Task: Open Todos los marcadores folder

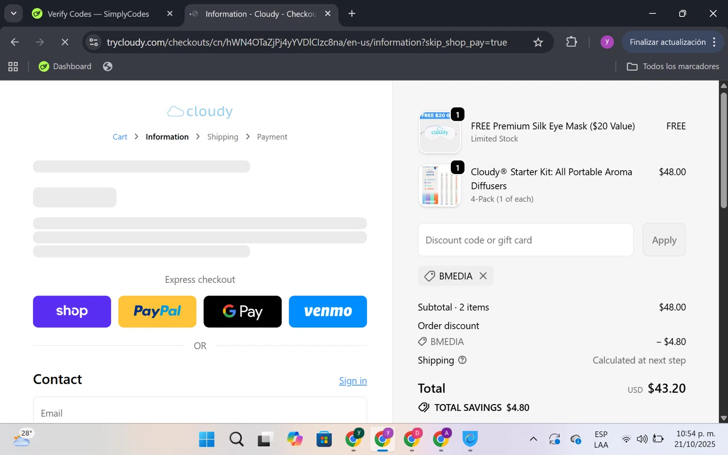Action: [673, 66]
